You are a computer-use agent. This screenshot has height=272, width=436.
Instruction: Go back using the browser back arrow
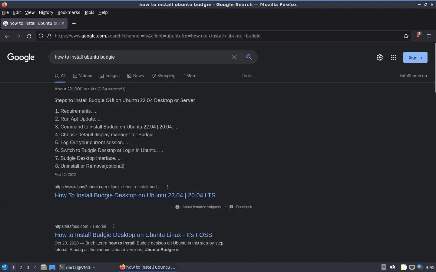7,36
